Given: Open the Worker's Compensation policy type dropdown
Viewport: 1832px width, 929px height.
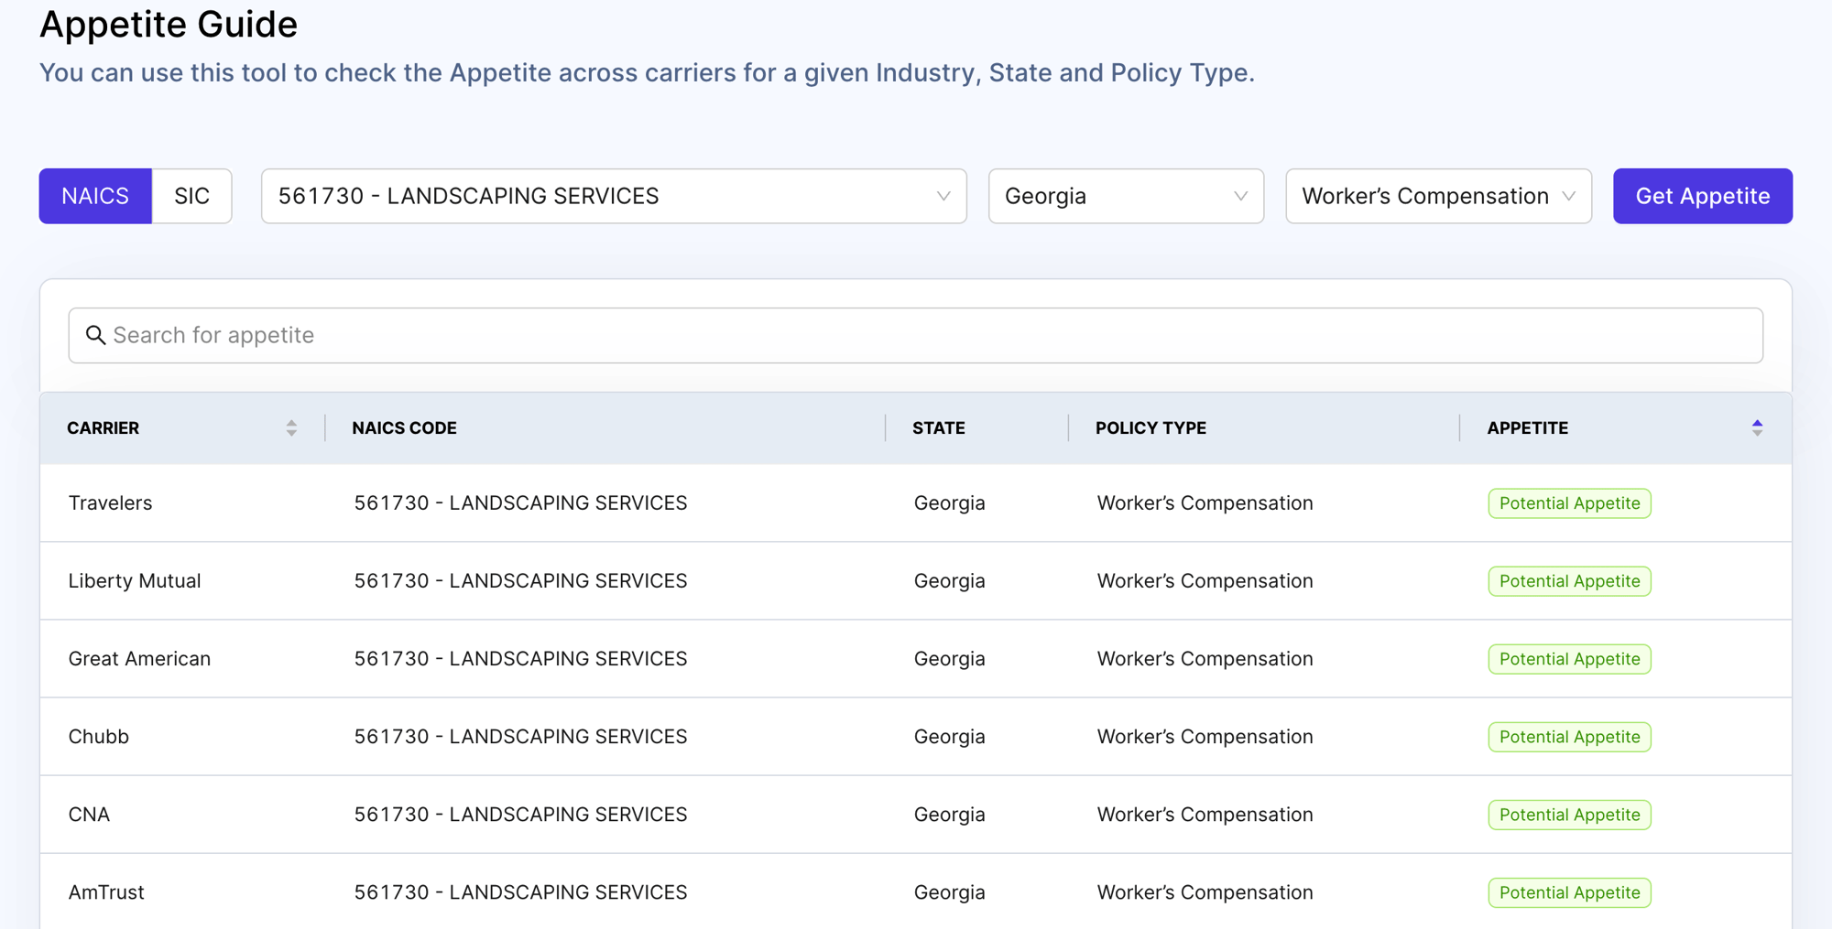Looking at the screenshot, I should click(1438, 196).
